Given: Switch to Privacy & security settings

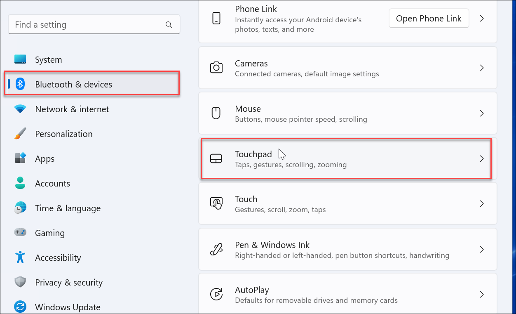Looking at the screenshot, I should (x=68, y=282).
